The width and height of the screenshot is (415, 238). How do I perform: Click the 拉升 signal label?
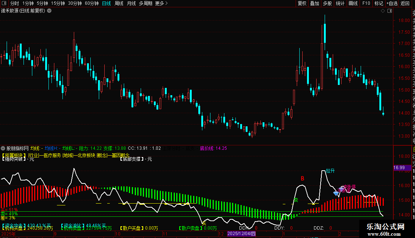click(x=330, y=171)
